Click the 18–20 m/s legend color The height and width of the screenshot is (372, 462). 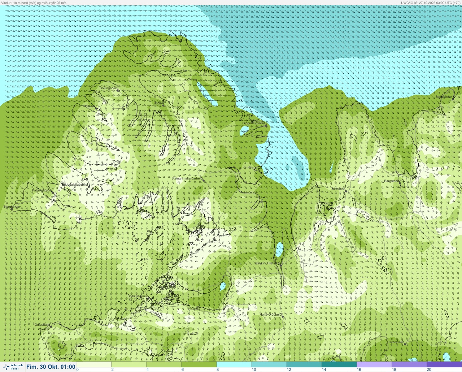click(x=409, y=364)
